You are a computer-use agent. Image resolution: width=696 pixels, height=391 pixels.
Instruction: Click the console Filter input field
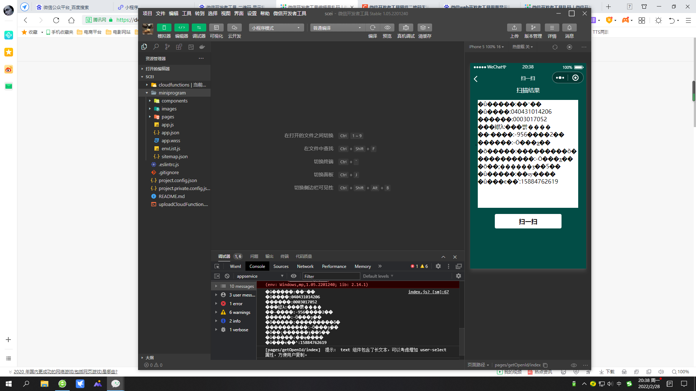tap(331, 276)
